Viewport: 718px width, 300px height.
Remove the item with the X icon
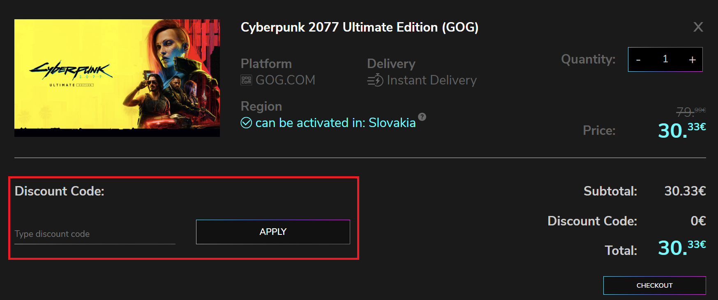(x=698, y=27)
